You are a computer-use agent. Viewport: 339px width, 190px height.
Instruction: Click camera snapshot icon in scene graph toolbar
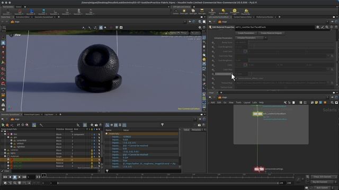click(96, 125)
